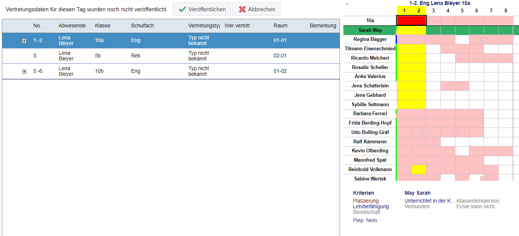The width and height of the screenshot is (519, 236).
Task: Select period 5 column header
Action: pyautogui.click(x=462, y=11)
